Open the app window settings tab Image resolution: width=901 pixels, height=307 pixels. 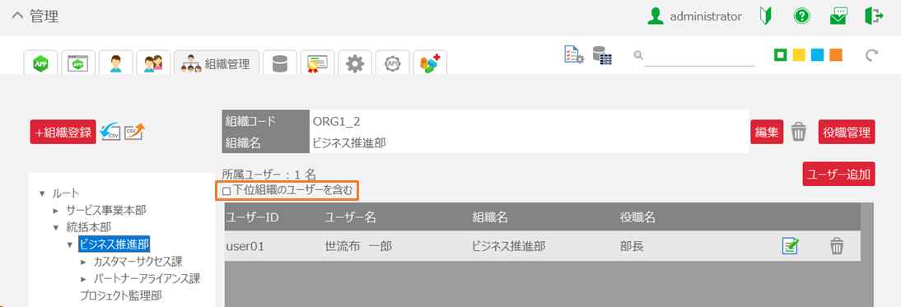tap(78, 63)
